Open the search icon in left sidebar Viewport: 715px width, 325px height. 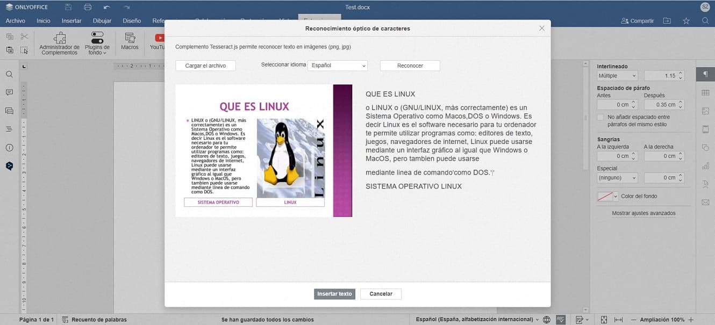tap(9, 74)
